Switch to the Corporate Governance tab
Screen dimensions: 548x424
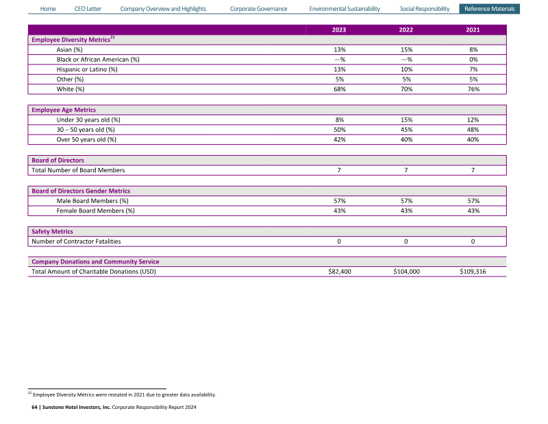[258, 9]
